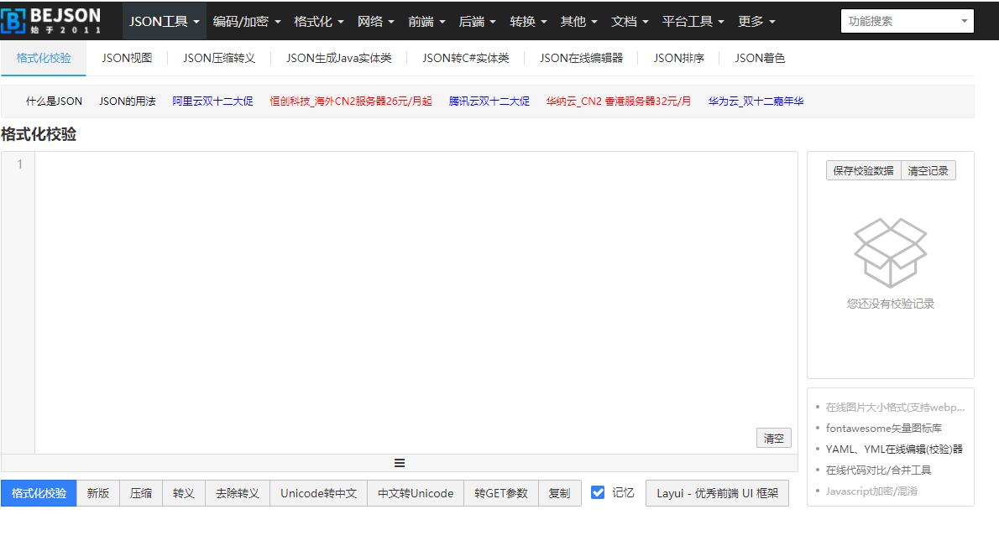Screen dimensions: 999x551
Task: Click the 清空 button in editor
Action: click(x=773, y=438)
